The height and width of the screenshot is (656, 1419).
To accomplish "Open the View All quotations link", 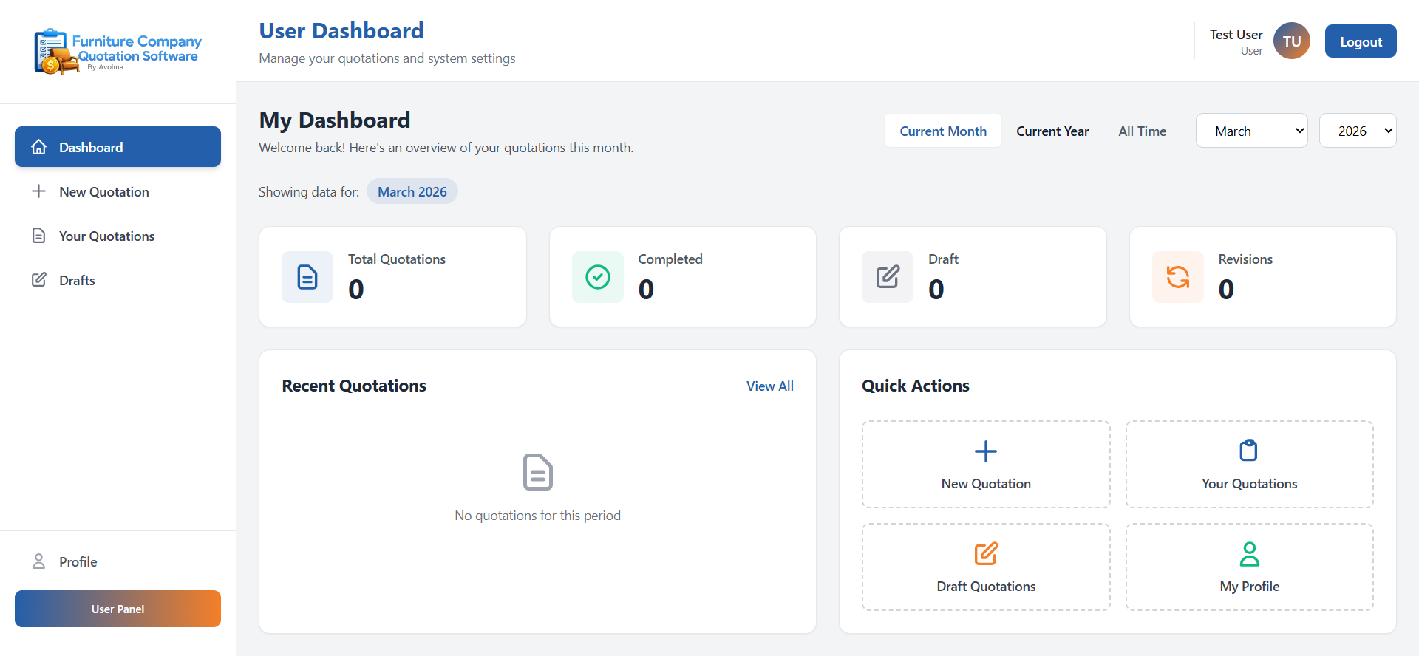I will point(769,386).
